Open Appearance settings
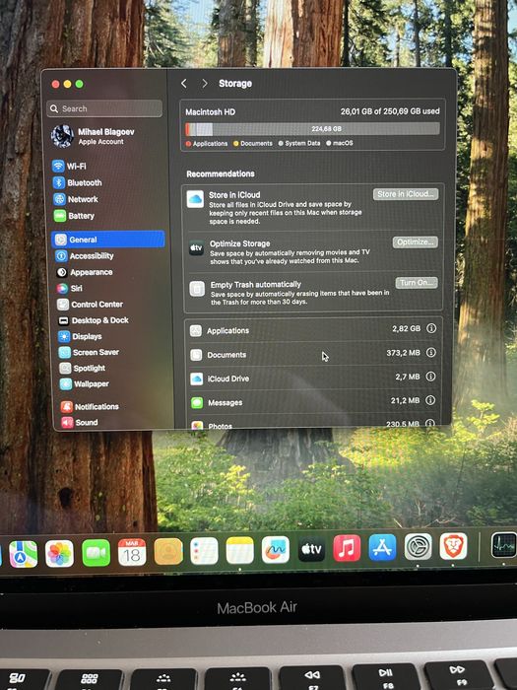 pos(85,272)
